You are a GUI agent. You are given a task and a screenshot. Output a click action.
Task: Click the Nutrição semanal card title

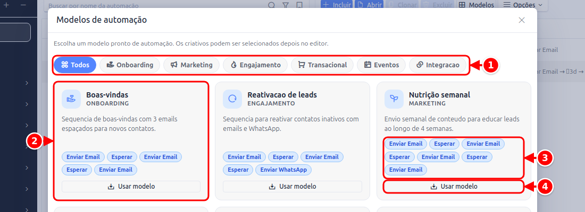pyautogui.click(x=439, y=95)
